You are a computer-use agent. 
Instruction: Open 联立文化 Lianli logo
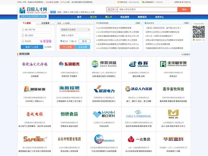[x=104, y=114]
